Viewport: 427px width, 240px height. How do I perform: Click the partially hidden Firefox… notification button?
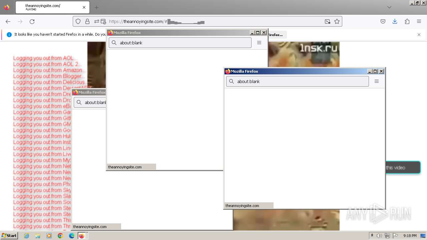tap(277, 35)
